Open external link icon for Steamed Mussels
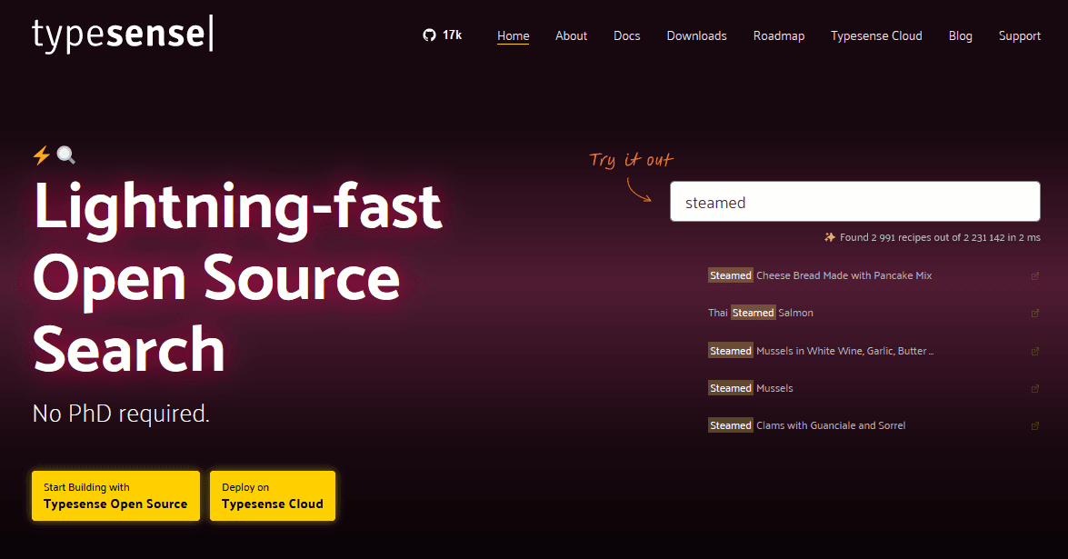Screen dimensions: 1068x559 tap(1035, 388)
